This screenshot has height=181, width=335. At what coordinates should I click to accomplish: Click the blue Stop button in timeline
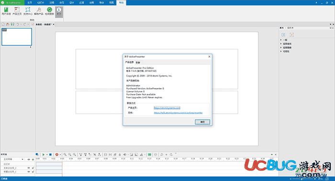click(50, 155)
